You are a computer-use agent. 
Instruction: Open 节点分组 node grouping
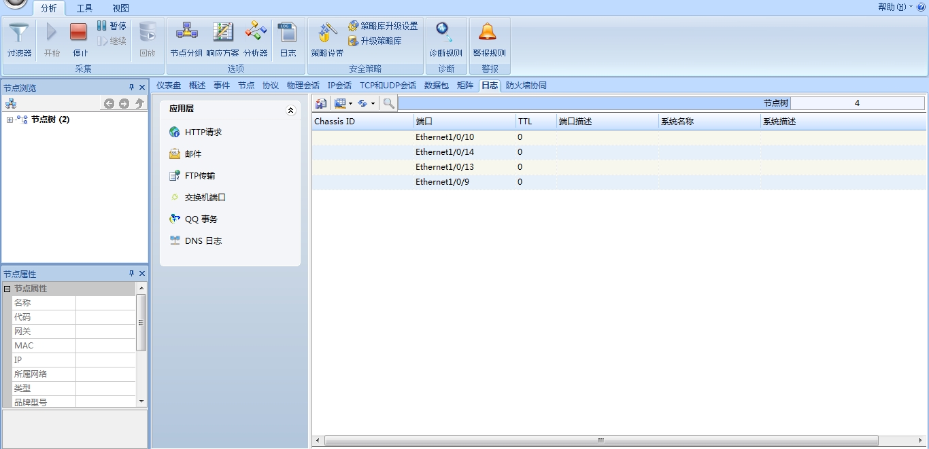point(186,39)
